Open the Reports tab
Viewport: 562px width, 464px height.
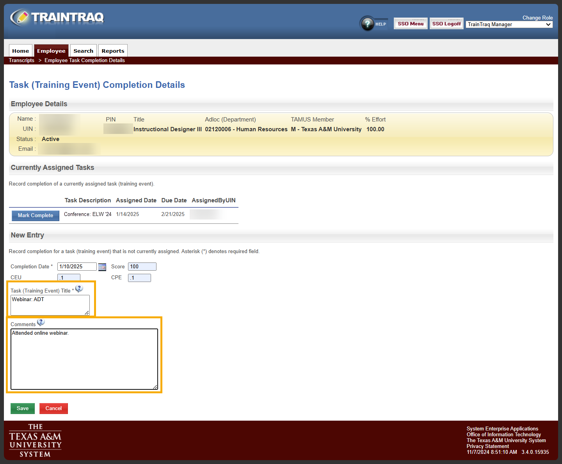(113, 50)
